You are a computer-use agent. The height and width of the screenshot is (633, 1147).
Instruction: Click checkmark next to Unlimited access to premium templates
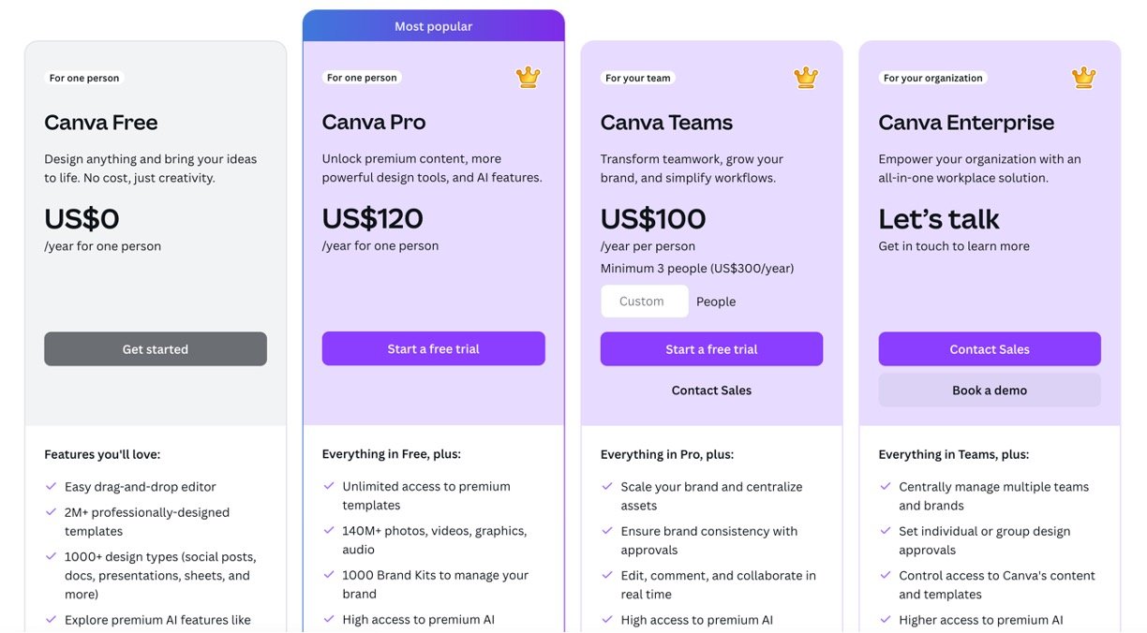[329, 487]
